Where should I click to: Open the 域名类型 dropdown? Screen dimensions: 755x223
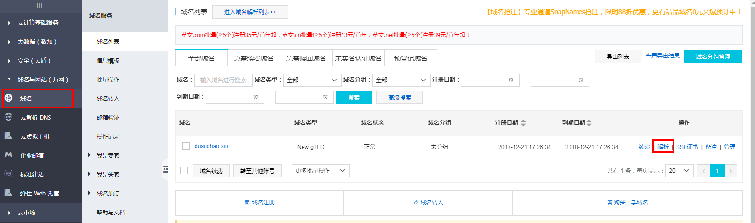312,80
